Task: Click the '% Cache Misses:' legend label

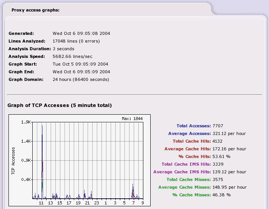Action: click(192, 195)
